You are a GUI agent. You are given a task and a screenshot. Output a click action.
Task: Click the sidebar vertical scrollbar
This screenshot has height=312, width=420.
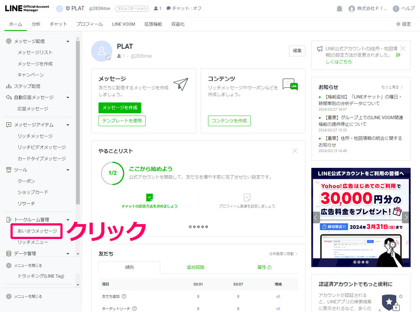[78, 122]
